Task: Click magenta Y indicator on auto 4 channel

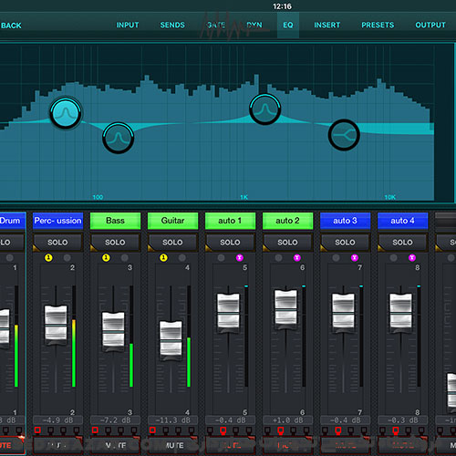Action: click(412, 258)
